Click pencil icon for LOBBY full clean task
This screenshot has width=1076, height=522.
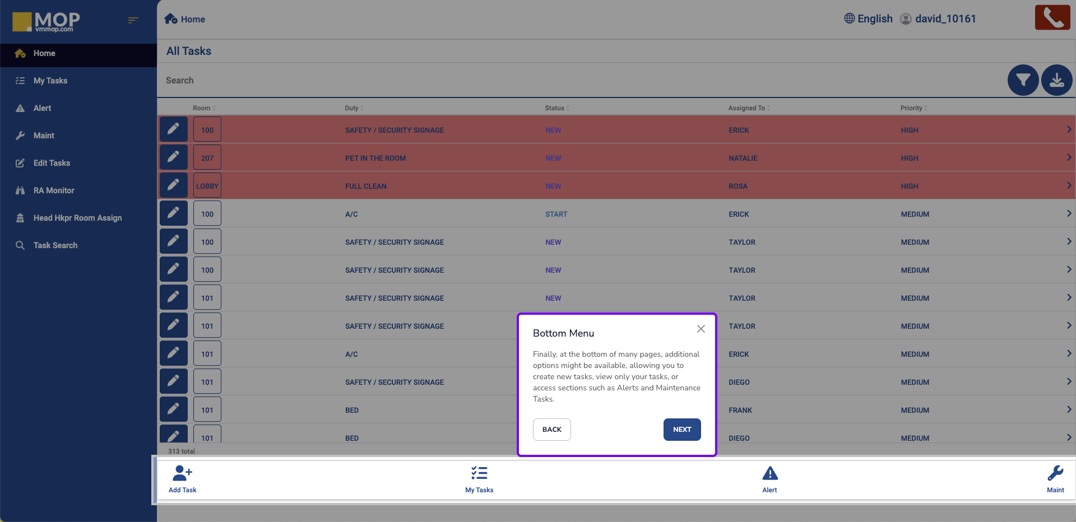click(174, 185)
